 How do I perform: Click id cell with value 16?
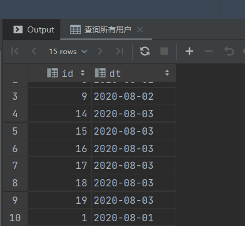pyautogui.click(x=59, y=148)
